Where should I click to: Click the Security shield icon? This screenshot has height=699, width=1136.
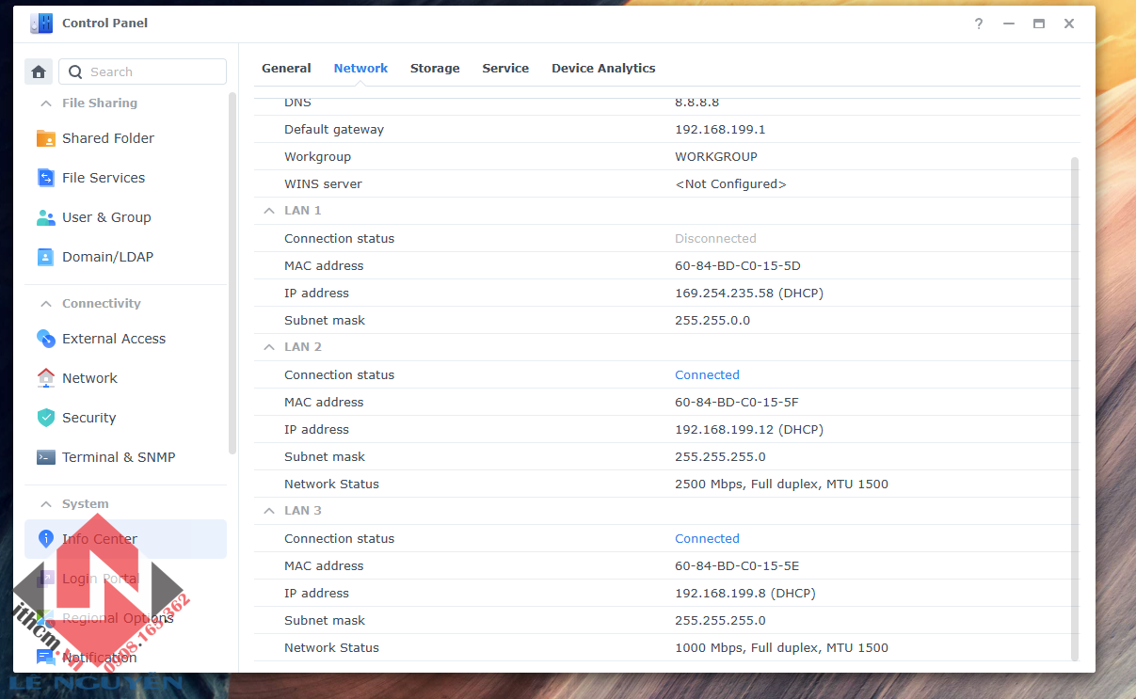click(x=46, y=418)
